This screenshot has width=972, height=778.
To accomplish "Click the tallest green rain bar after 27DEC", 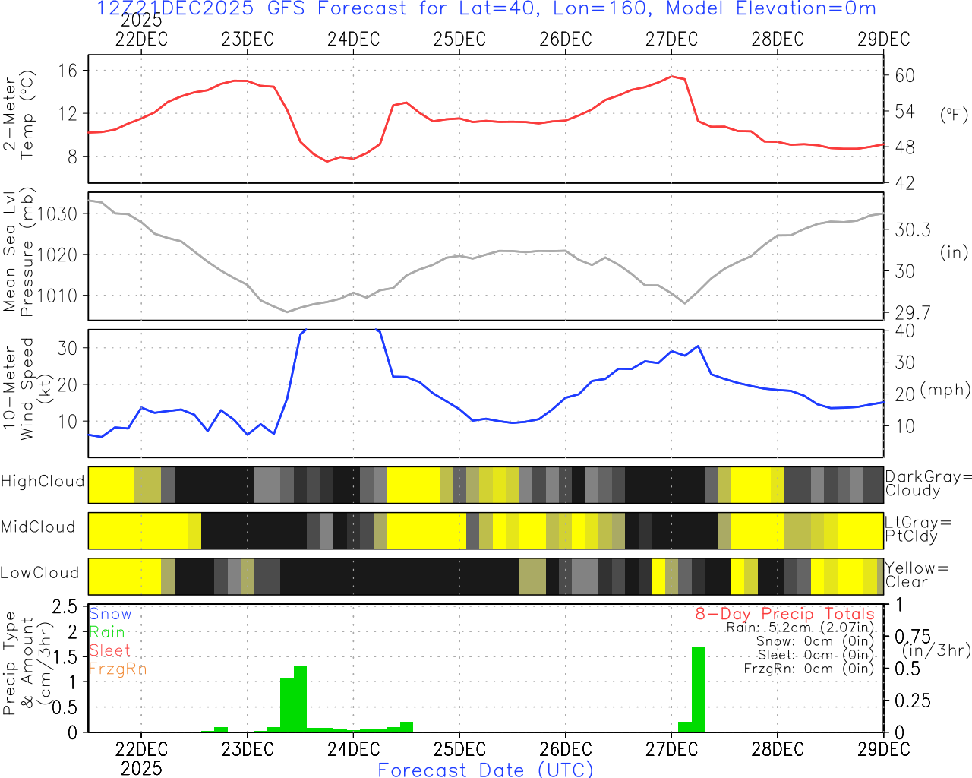I will tap(698, 689).
